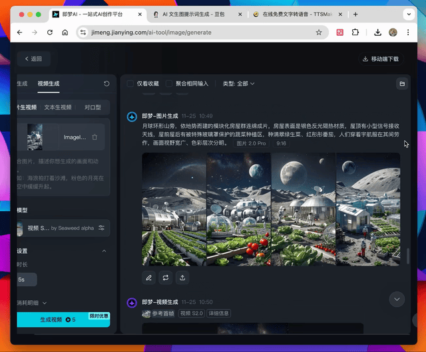Viewport: 426px width, 352px height.
Task: Click the 参考首帧 tag
Action: coord(158,313)
